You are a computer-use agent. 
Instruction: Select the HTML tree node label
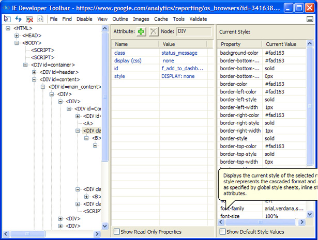(x=23, y=28)
